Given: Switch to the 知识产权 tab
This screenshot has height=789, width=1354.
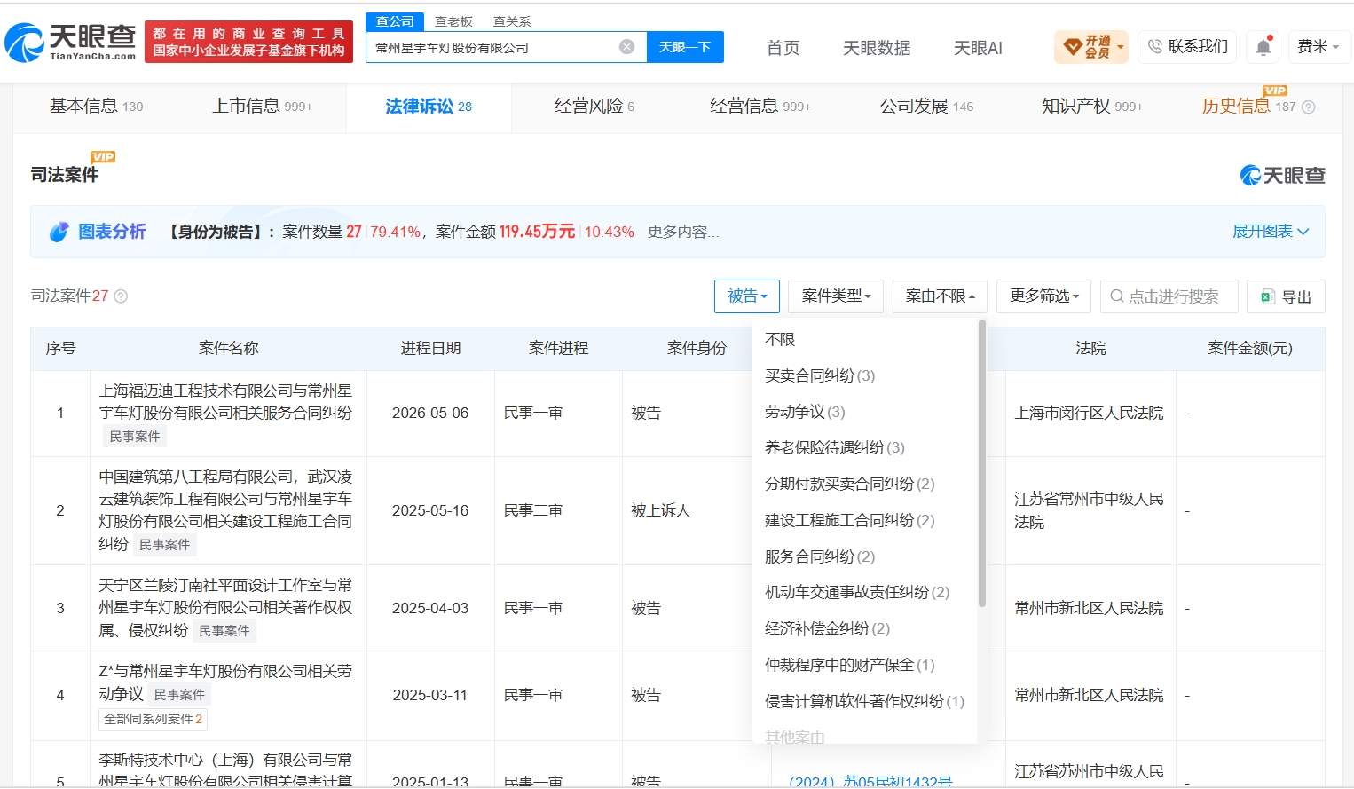Looking at the screenshot, I should (x=1092, y=107).
